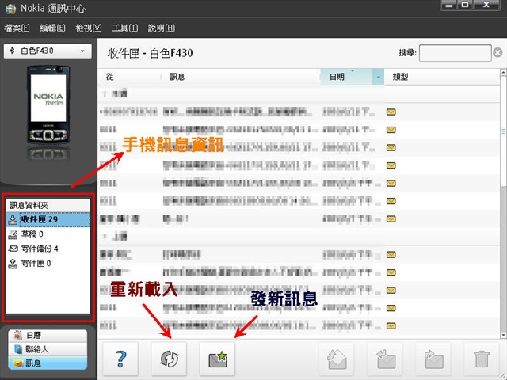Open the 說明 menu
This screenshot has width=507, height=380.
161,28
